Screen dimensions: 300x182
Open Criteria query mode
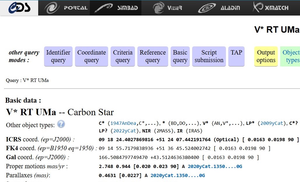[x=123, y=56]
